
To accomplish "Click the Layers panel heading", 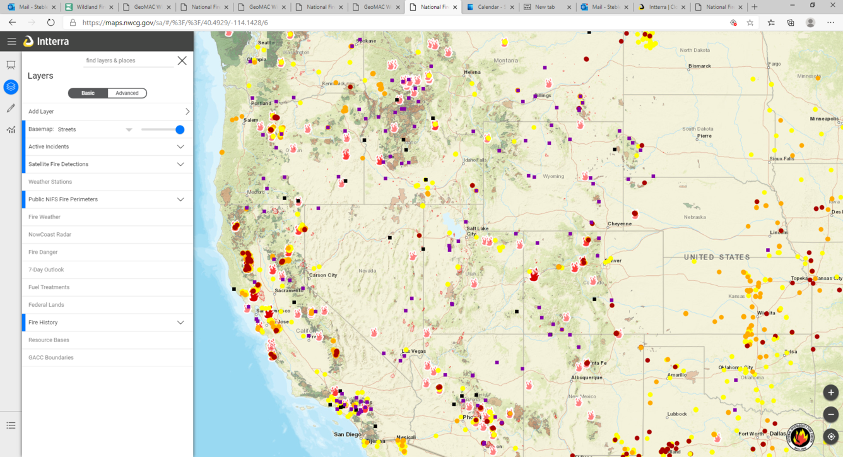I will (40, 76).
